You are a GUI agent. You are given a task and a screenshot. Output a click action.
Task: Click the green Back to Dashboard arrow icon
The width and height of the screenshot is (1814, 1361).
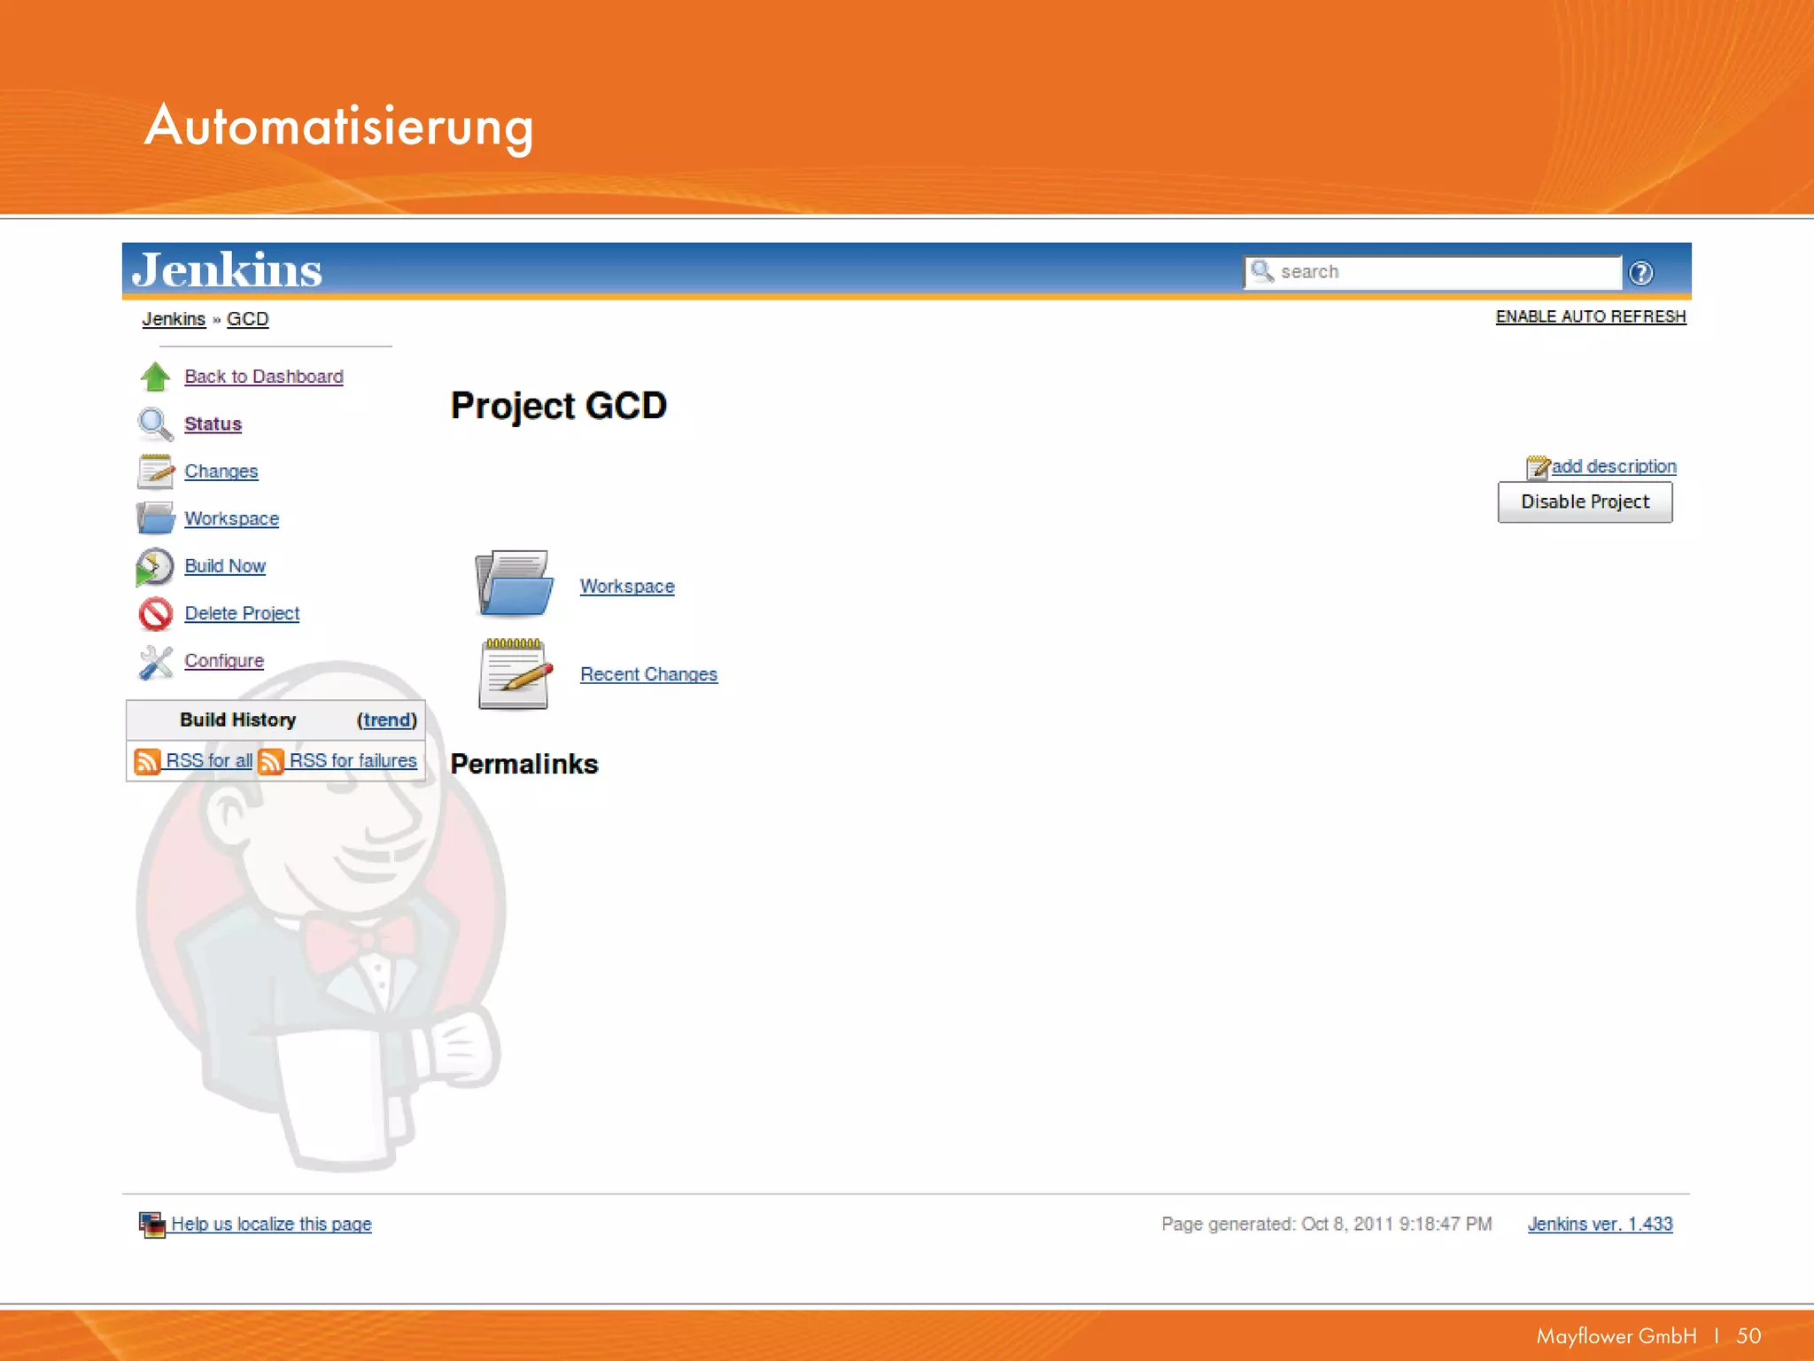pyautogui.click(x=155, y=377)
